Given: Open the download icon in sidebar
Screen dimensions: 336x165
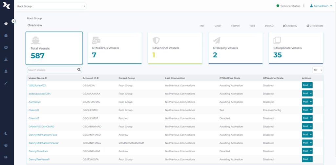Looking at the screenshot, I should 6,59.
